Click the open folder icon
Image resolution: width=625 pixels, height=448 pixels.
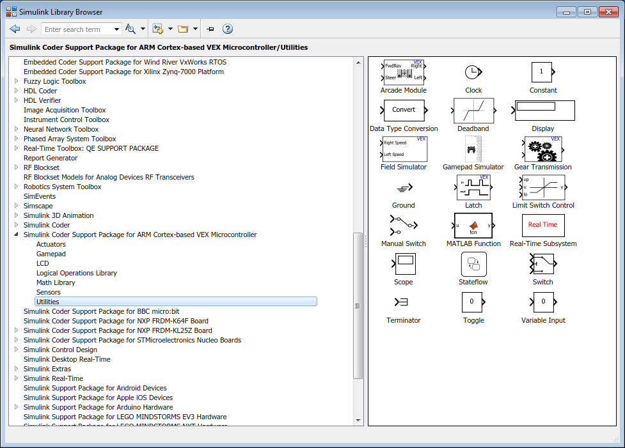click(x=183, y=29)
